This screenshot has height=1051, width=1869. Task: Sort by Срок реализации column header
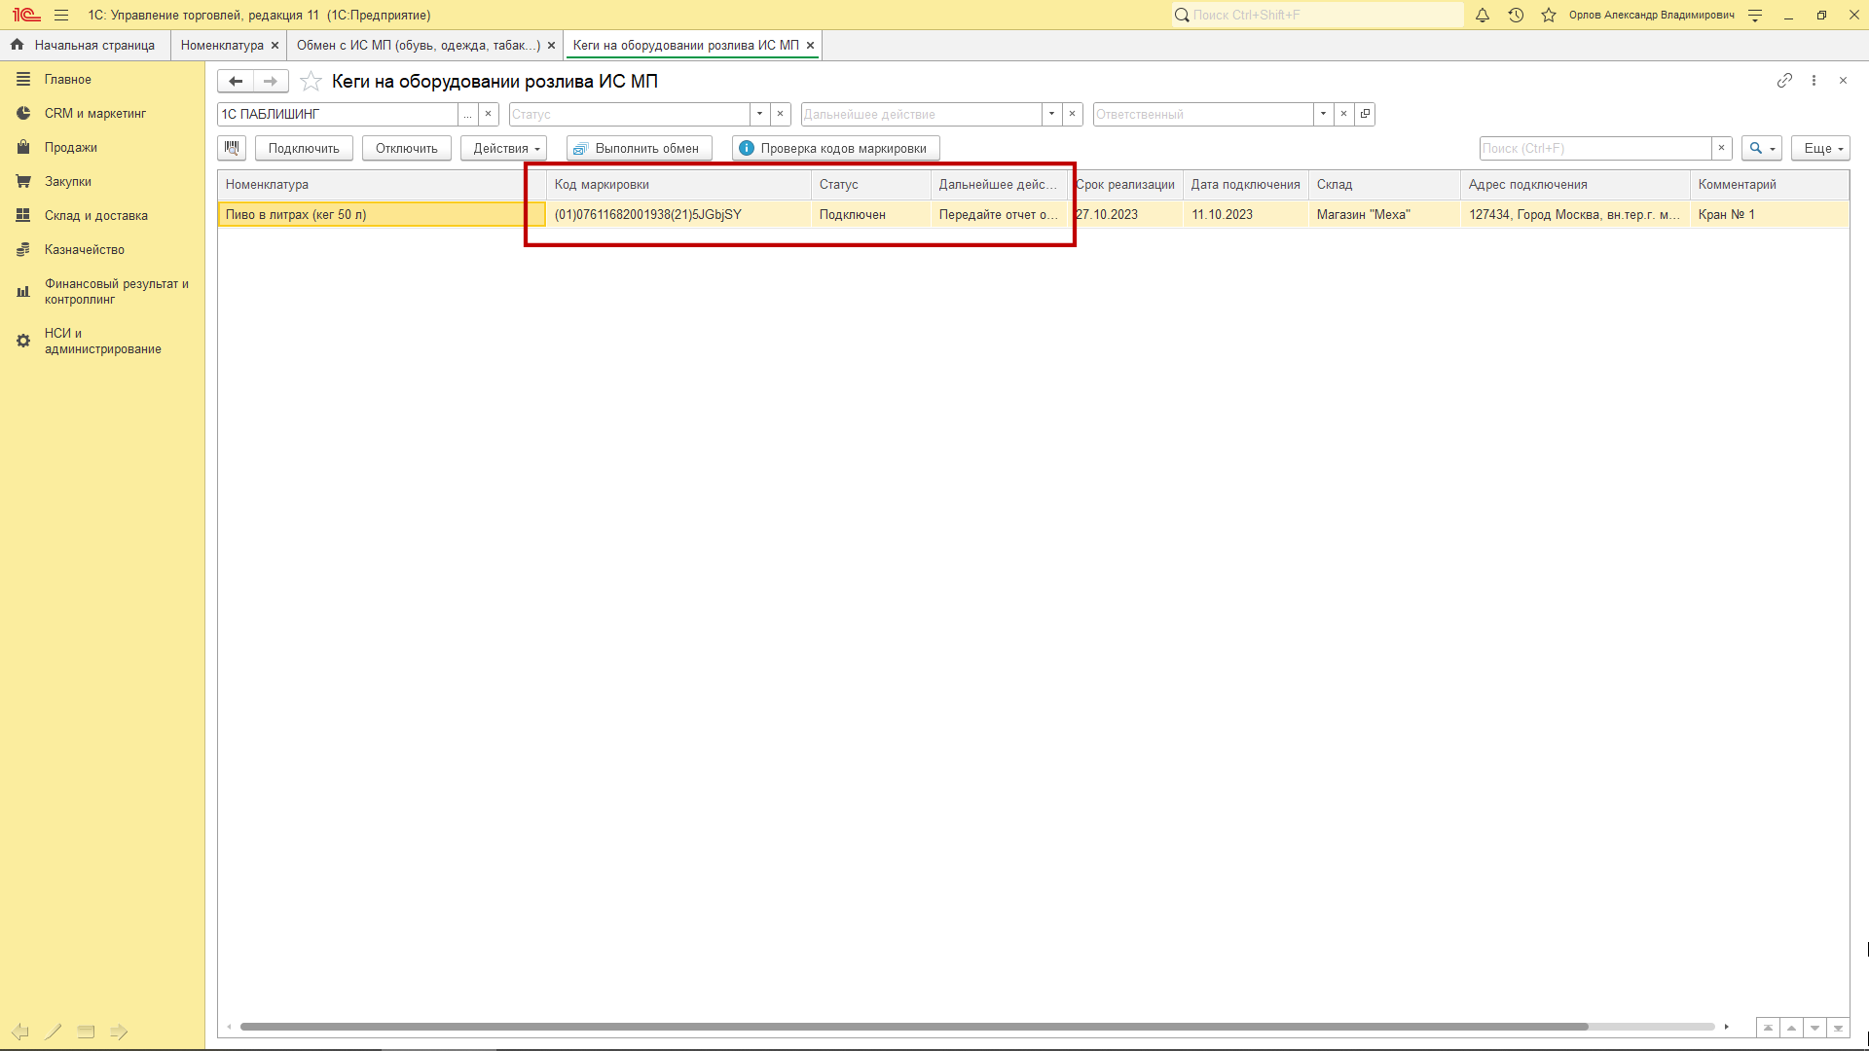(1125, 185)
